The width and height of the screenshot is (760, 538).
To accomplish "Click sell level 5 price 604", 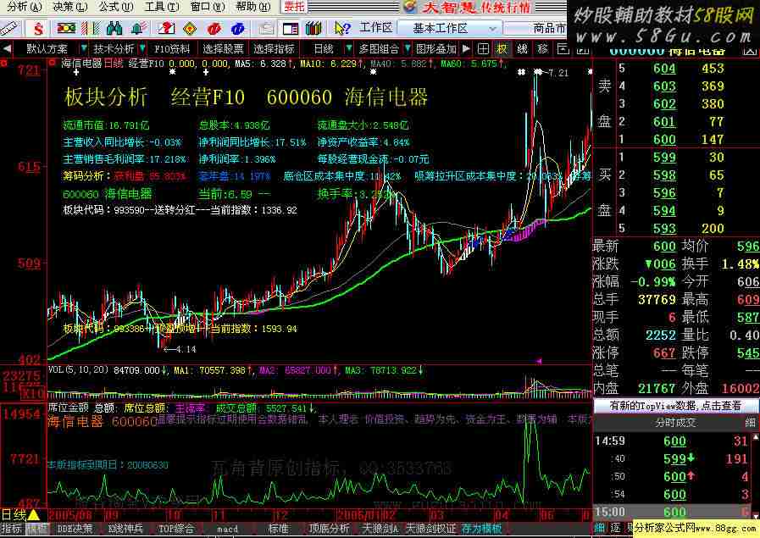I will (x=664, y=69).
